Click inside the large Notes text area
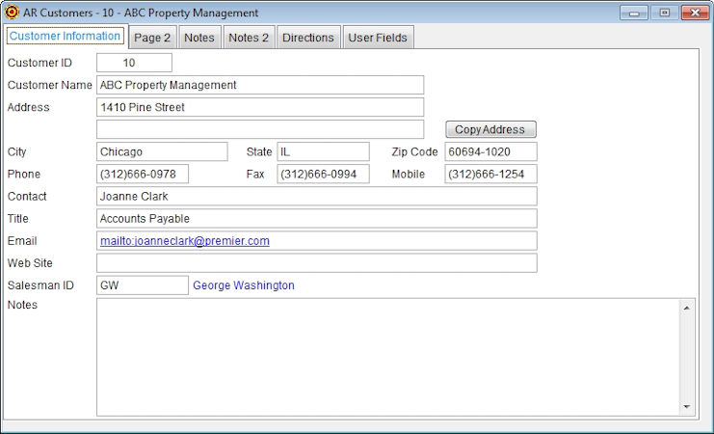Viewport: 714px width, 434px height. (388, 358)
